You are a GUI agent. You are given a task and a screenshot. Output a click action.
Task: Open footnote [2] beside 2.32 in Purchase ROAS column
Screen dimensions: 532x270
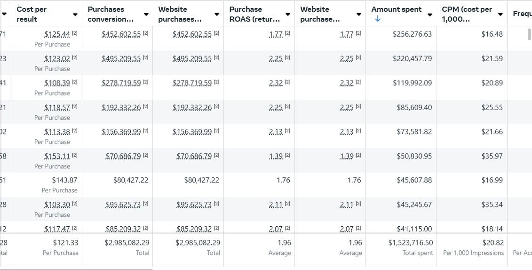[x=287, y=82]
